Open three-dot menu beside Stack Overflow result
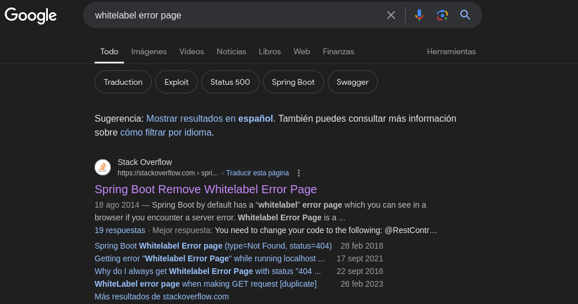 click(299, 173)
